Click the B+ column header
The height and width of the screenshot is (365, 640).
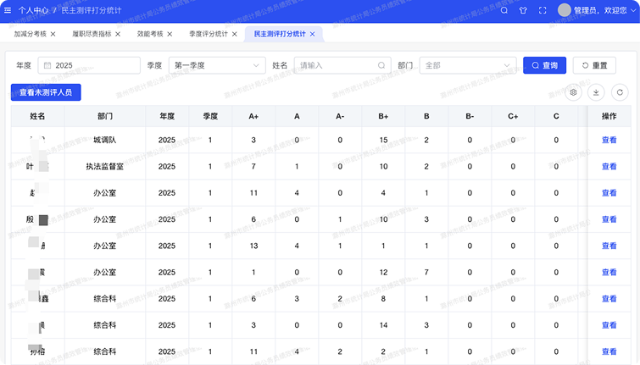pos(383,116)
